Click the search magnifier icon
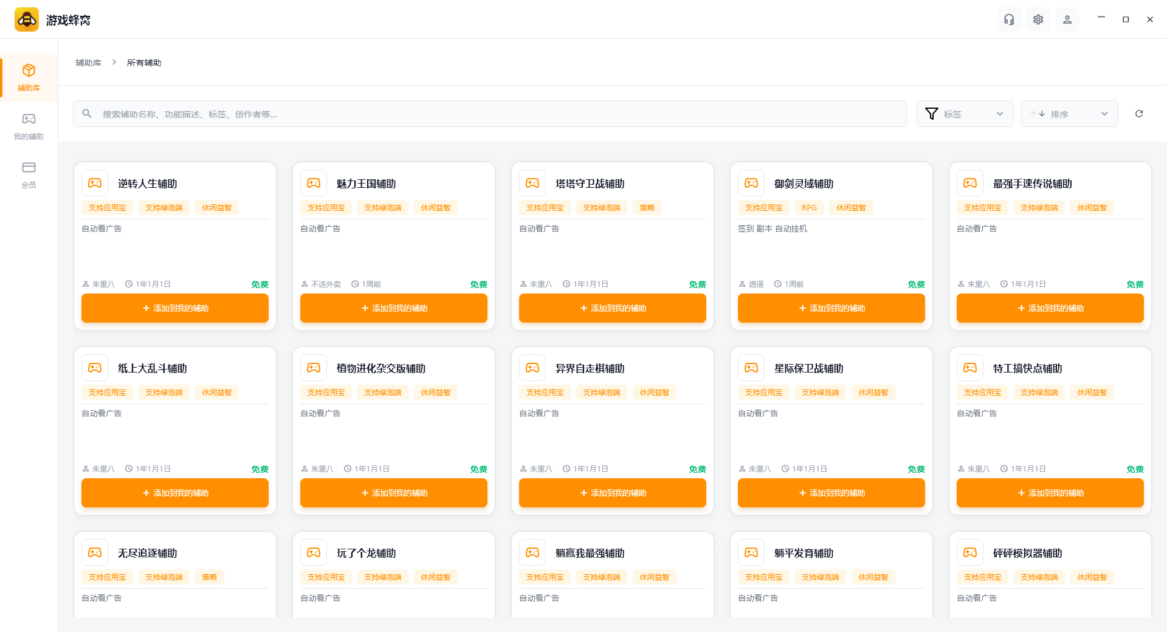Screen dimensions: 1167x632 (x=87, y=114)
